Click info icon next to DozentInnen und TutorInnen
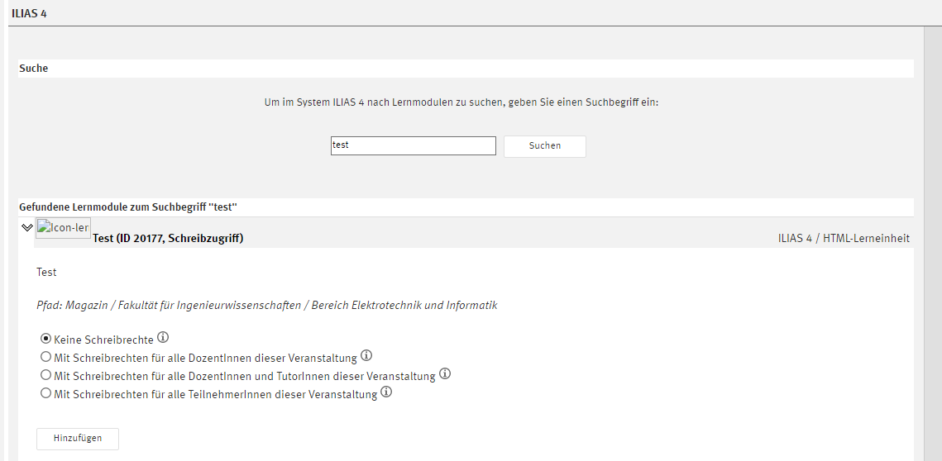This screenshot has height=461, width=942. click(445, 374)
